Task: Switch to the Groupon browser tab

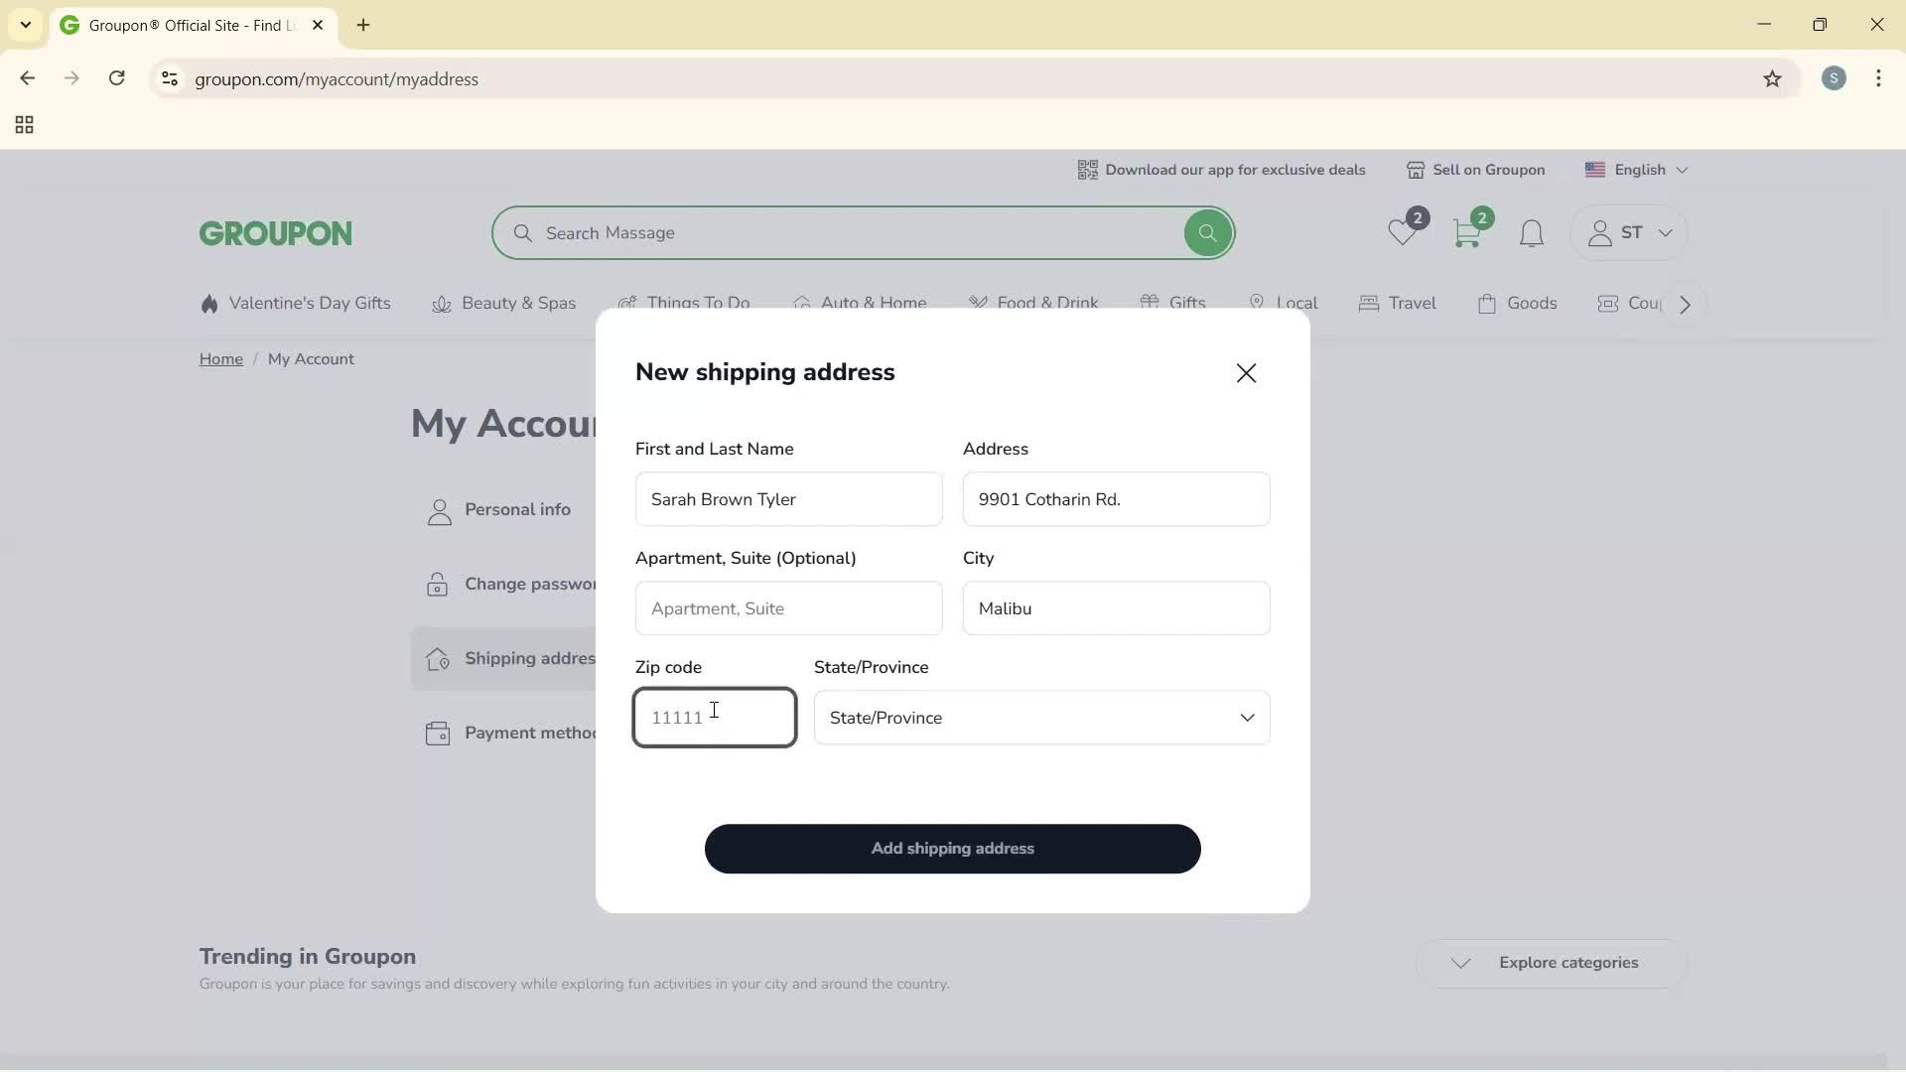Action: (179, 25)
